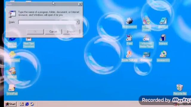This screenshot has width=191, height=107.
Task: Expand the Open dropdown arrow in Run dialog
Action: pyautogui.click(x=78, y=22)
